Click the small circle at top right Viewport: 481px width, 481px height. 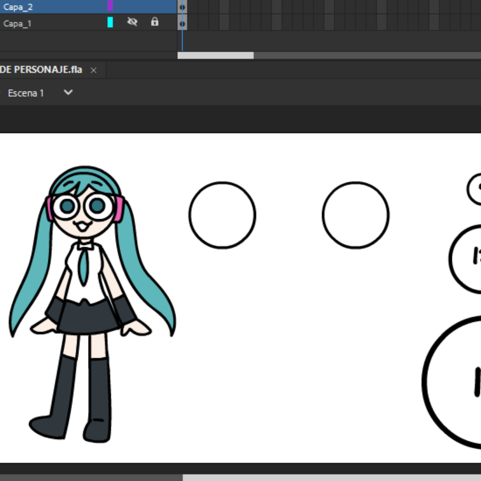click(x=473, y=189)
